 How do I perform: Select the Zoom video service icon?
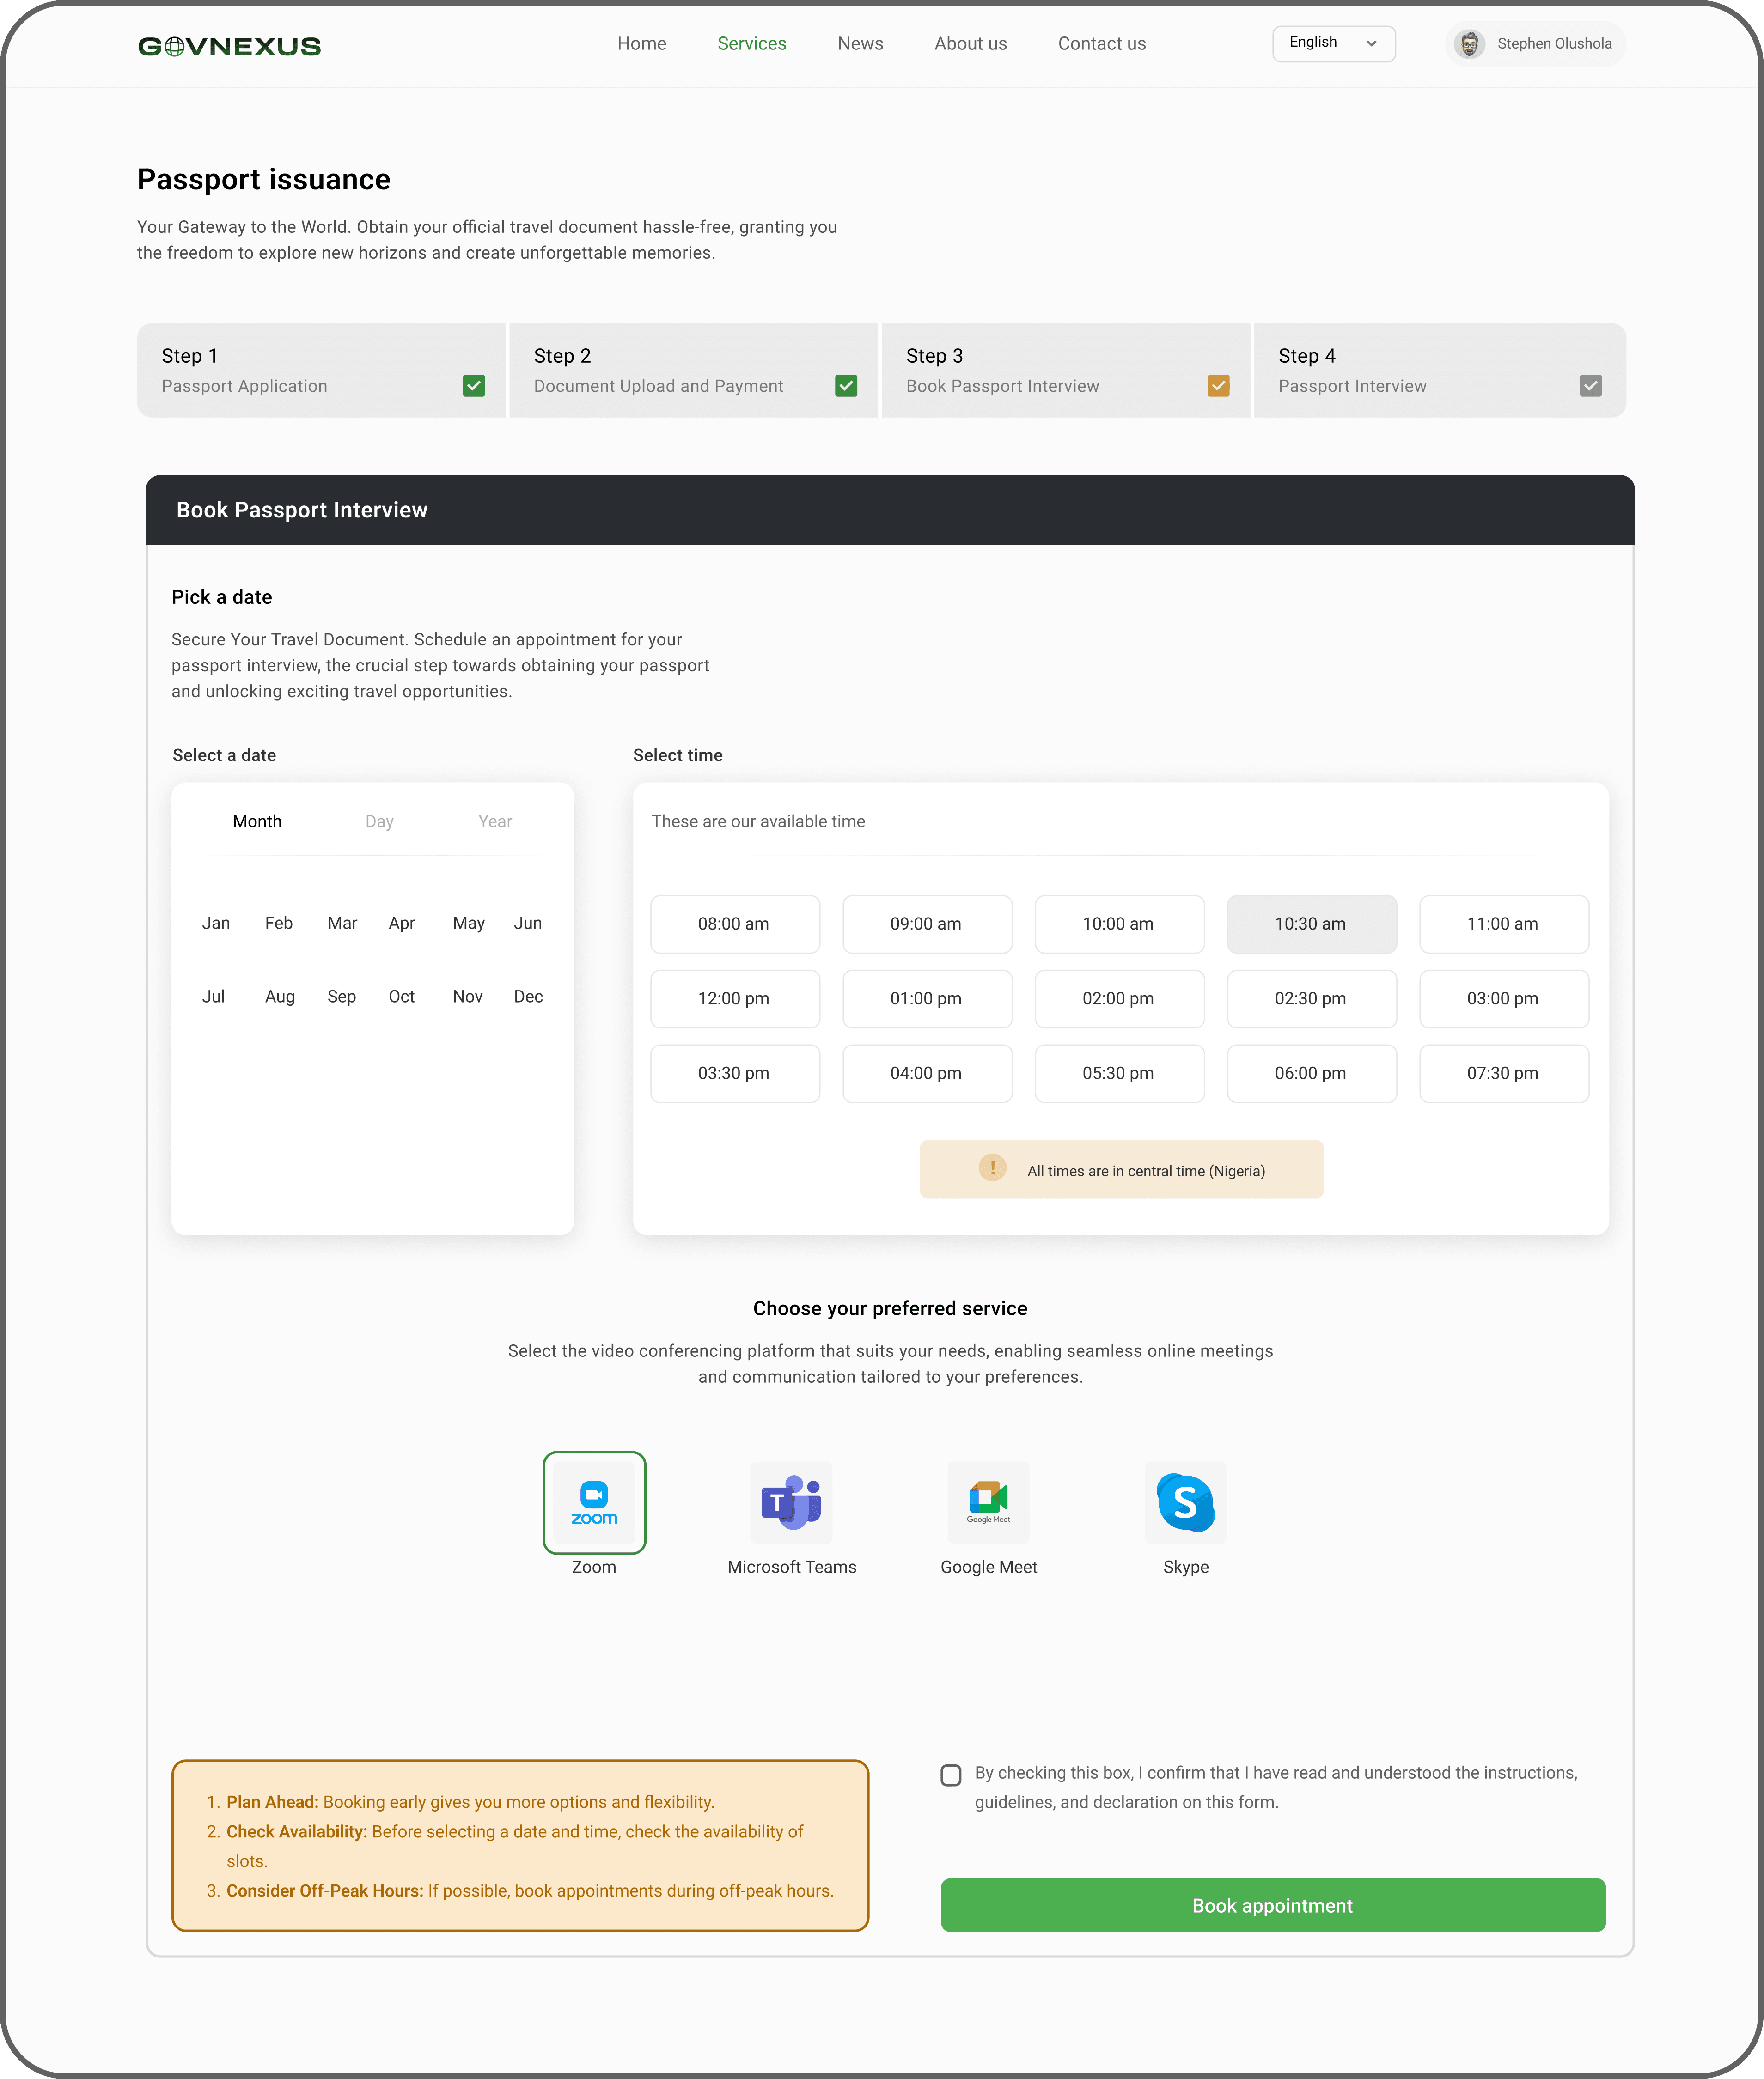[594, 1502]
